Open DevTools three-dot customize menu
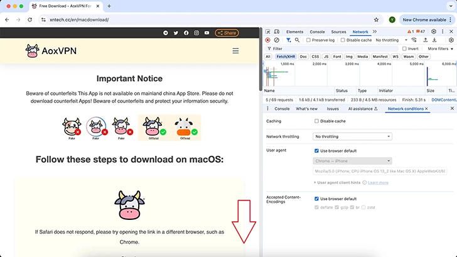This screenshot has height=257, width=457. [443, 31]
